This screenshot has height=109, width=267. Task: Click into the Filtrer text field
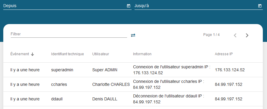(x=69, y=34)
